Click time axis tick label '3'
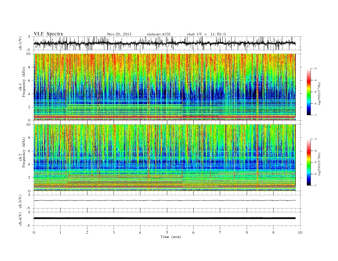The height and width of the screenshot is (261, 338). point(114,232)
